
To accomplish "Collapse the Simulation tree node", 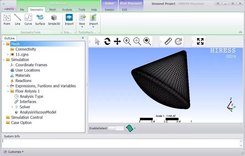I will 4,60.
